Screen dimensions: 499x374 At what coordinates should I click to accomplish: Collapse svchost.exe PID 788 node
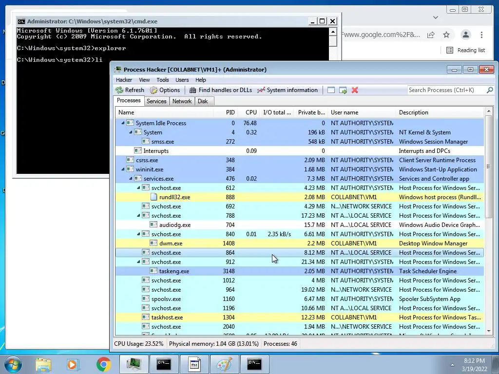138,215
